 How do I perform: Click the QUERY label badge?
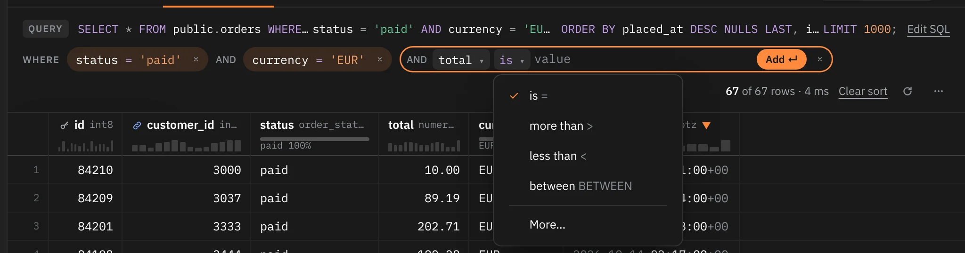coord(45,29)
